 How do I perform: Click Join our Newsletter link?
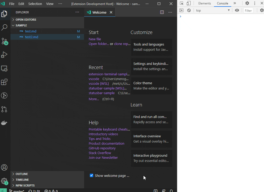[103, 157]
